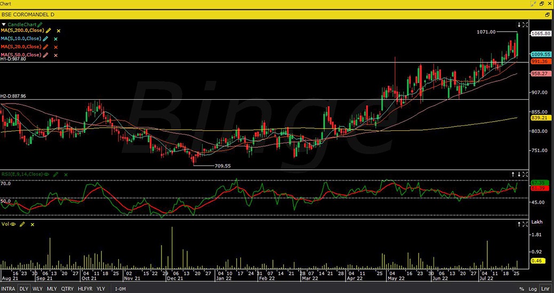The width and height of the screenshot is (554, 293).
Task: Click the MA(S,20.0,Close) label
Action: coord(21,47)
